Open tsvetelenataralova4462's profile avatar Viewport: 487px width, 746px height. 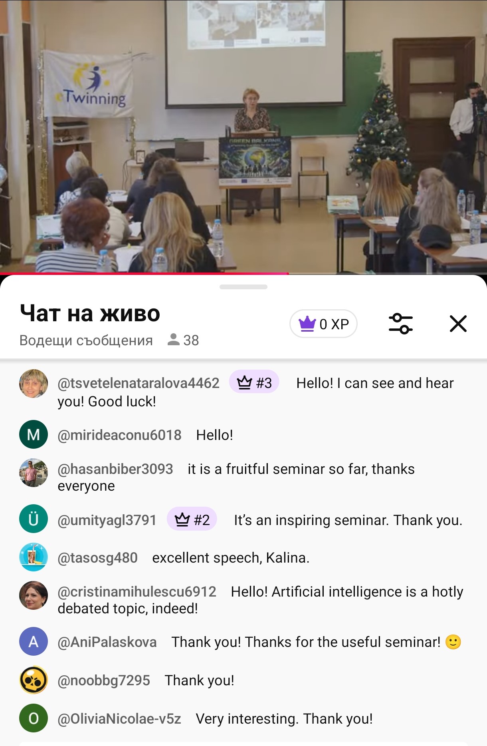tap(34, 384)
